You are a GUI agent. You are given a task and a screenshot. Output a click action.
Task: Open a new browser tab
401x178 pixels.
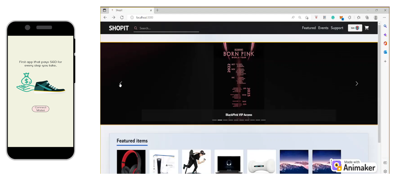tap(158, 10)
